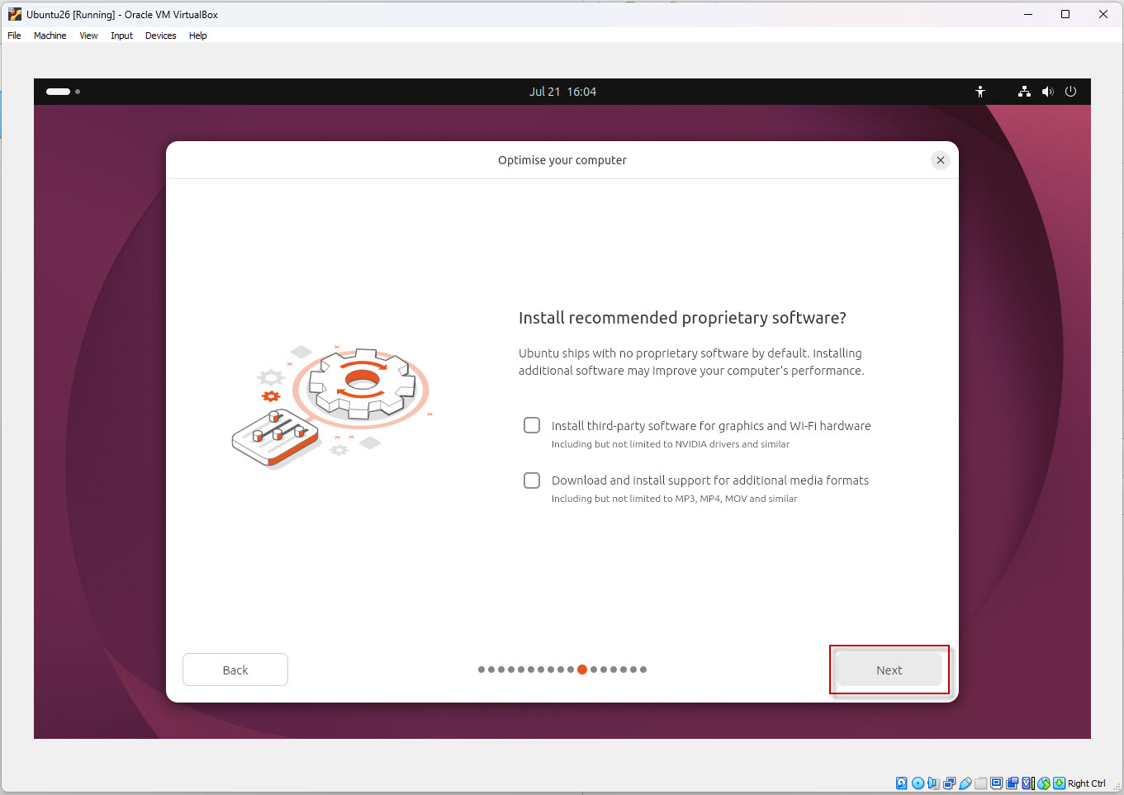Click the keyboard capture green arrow icon

1059,783
